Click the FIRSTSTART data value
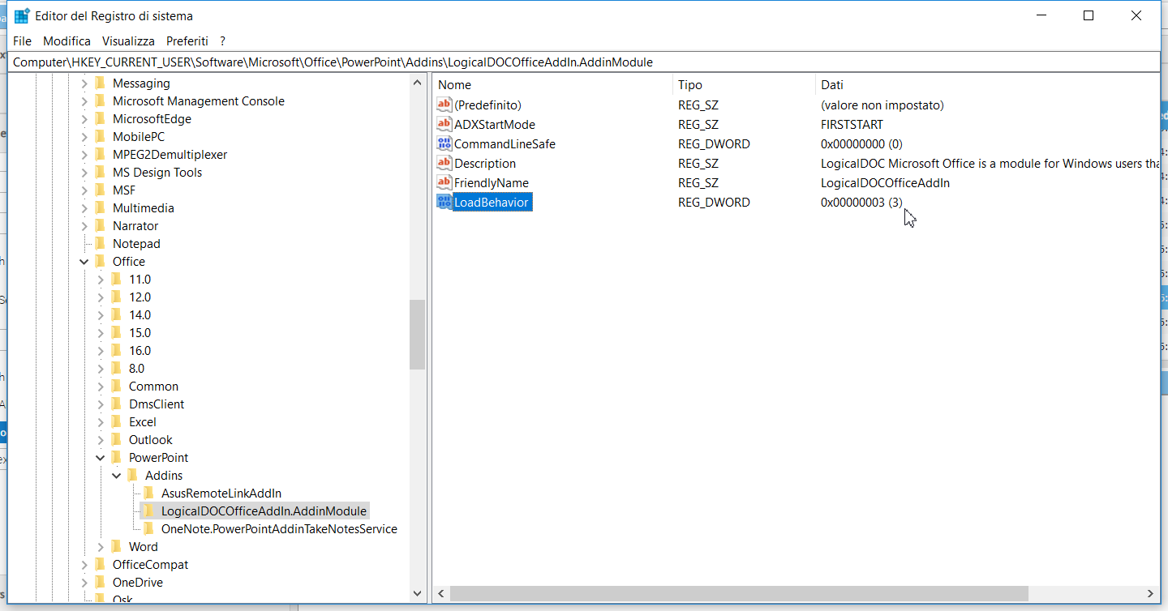 click(852, 124)
